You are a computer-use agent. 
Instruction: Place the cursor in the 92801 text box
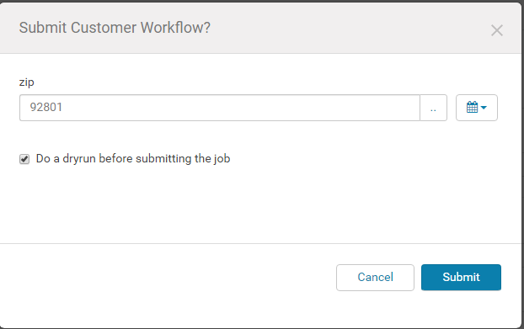220,108
